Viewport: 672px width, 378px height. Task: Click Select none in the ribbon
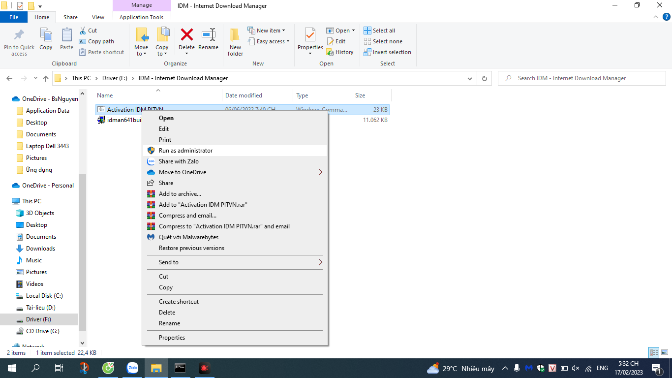tap(383, 41)
